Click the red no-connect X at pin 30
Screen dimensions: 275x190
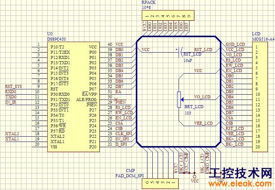pyautogui.click(x=116, y=100)
